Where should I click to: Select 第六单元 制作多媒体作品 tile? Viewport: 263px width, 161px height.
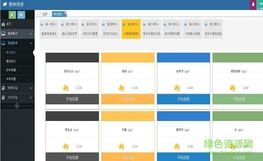[x=152, y=29]
